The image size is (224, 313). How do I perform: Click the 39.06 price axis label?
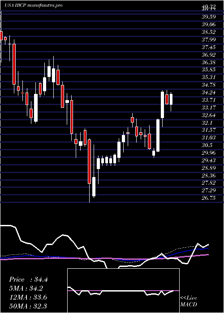pyautogui.click(x=209, y=24)
